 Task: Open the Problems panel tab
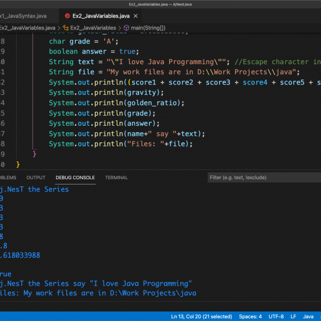coord(7,178)
